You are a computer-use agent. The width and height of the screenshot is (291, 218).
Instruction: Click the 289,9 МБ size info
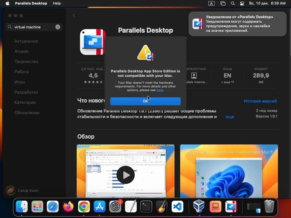[261, 76]
